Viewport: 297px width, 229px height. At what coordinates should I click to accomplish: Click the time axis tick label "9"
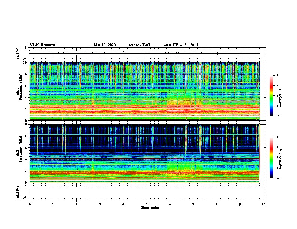tap(240, 204)
